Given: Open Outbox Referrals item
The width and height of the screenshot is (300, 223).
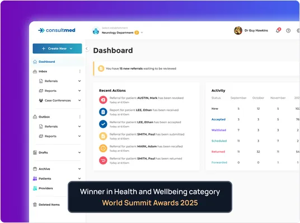Looking at the screenshot, I should pos(51,127).
